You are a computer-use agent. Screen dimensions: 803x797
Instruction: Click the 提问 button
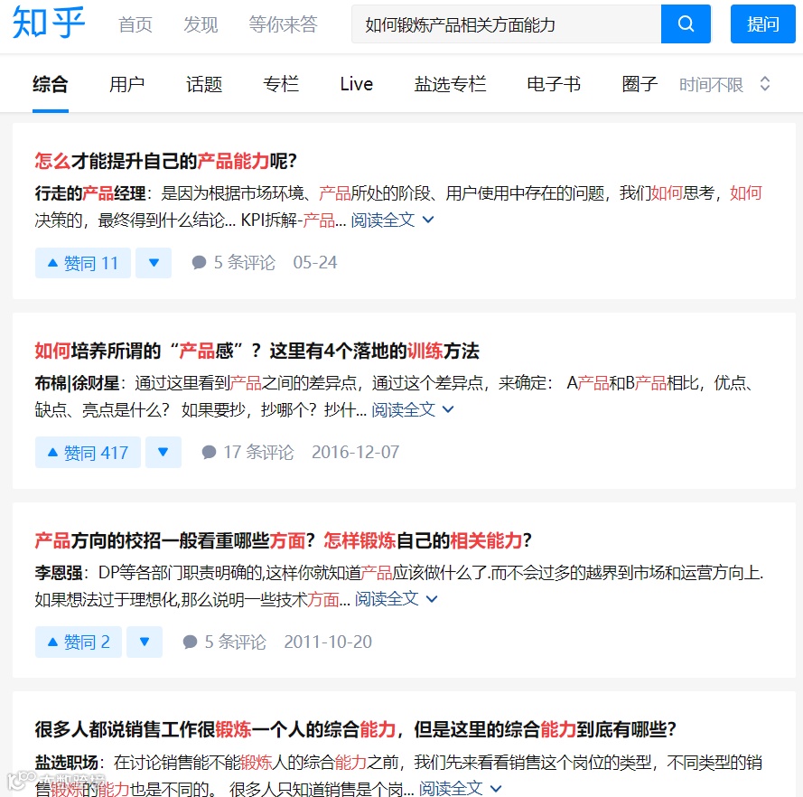763,23
